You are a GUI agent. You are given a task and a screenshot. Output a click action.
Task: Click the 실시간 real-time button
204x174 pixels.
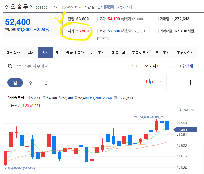109,7
